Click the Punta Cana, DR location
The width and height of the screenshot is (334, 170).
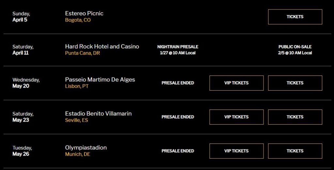click(x=83, y=53)
